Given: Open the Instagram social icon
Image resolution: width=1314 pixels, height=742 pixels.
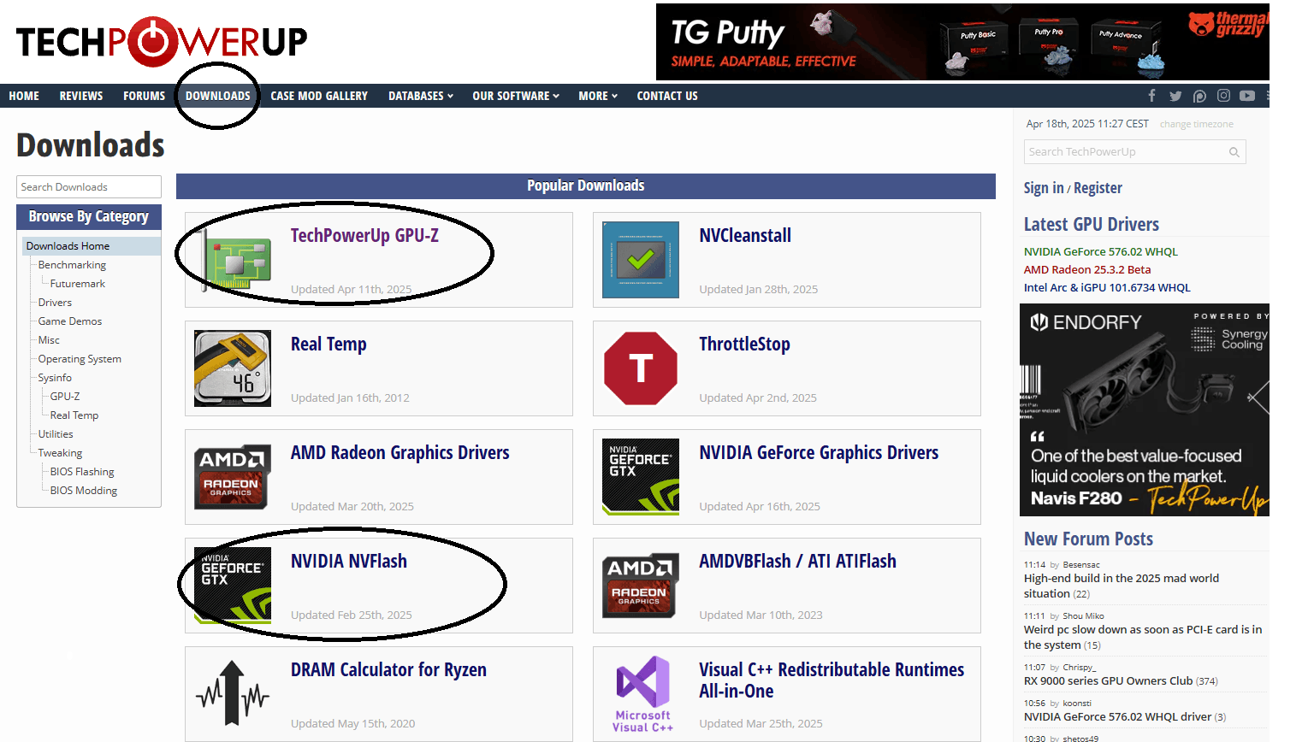Looking at the screenshot, I should [x=1223, y=96].
